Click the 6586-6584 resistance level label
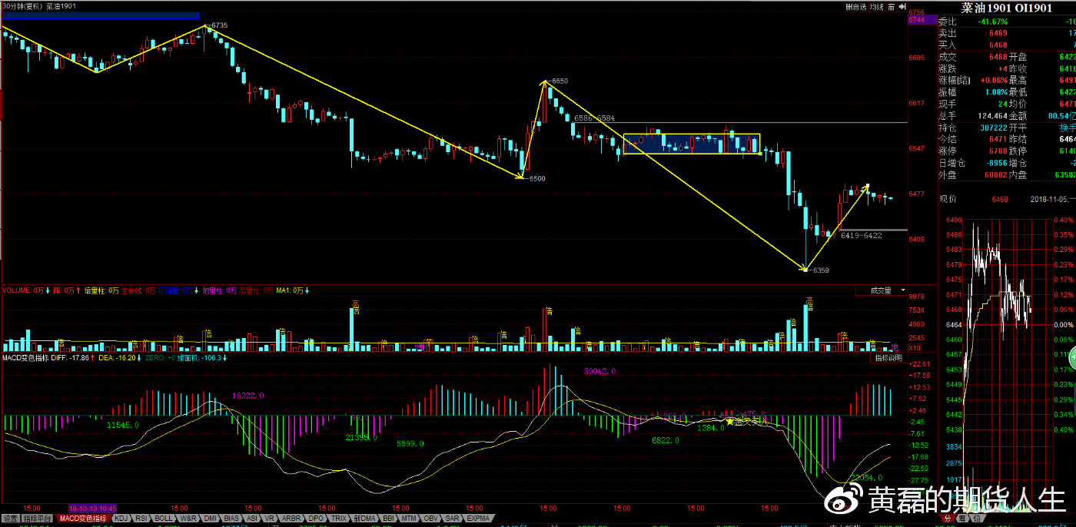This screenshot has height=527, width=1076. click(x=594, y=118)
